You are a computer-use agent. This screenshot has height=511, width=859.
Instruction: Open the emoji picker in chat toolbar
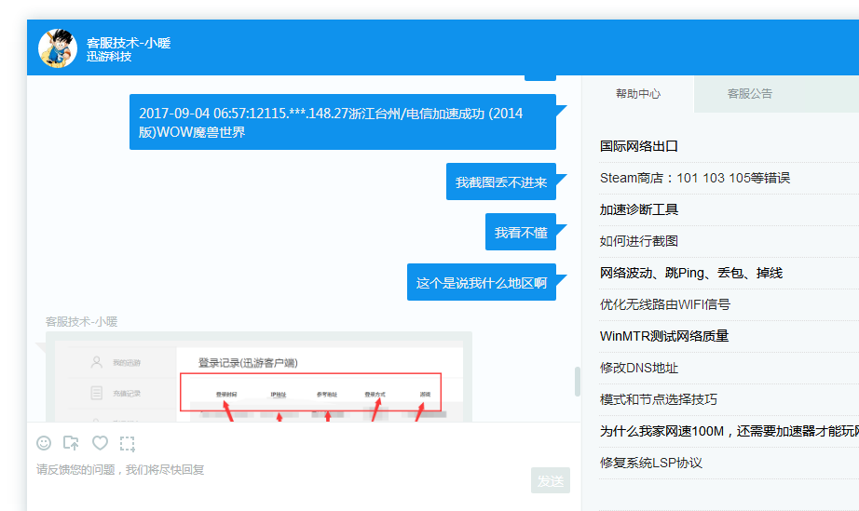click(44, 443)
